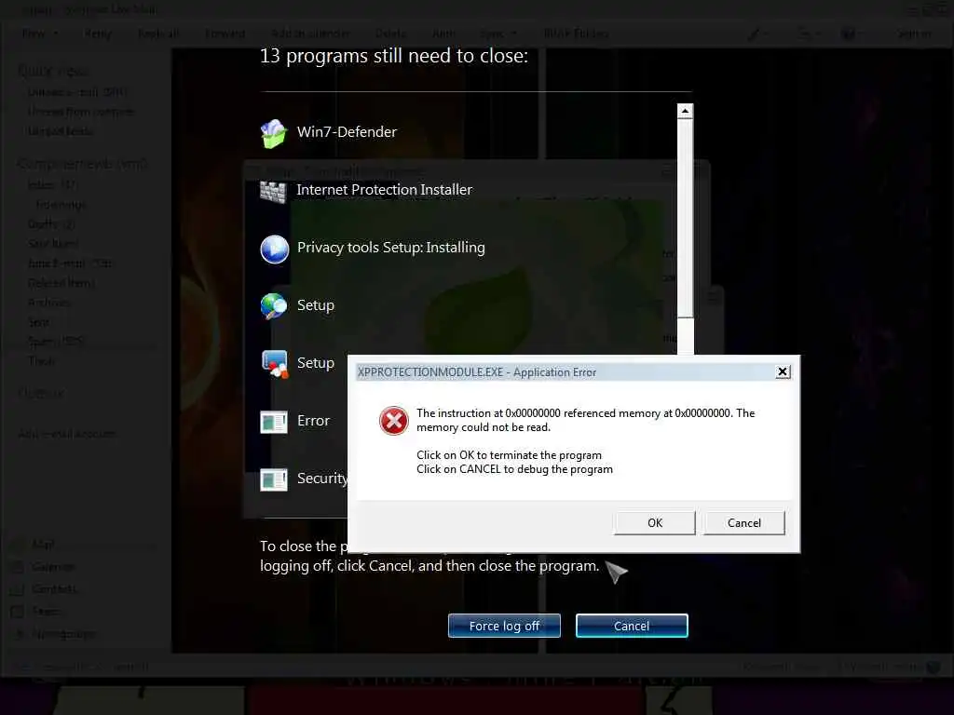
Task: Open the New dropdown arrow in Live Mail
Action: click(x=56, y=34)
